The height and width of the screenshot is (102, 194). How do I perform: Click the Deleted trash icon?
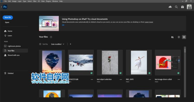pos(5,73)
